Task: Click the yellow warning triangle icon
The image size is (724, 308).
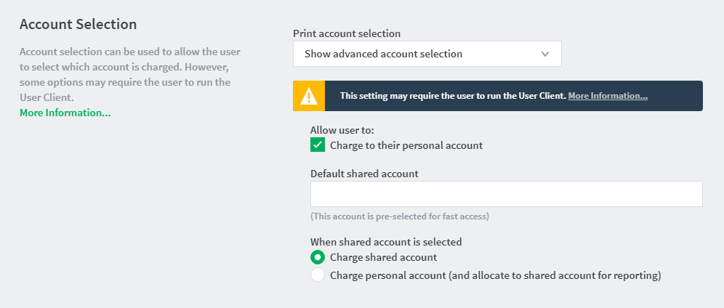Action: point(309,96)
